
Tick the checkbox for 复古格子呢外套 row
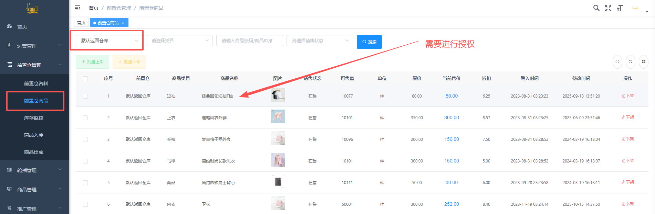85,139
